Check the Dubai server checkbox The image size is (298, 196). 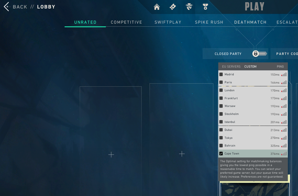(221, 130)
